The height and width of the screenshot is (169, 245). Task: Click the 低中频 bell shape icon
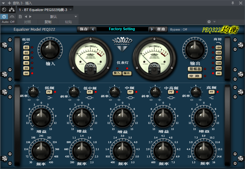[90, 98]
